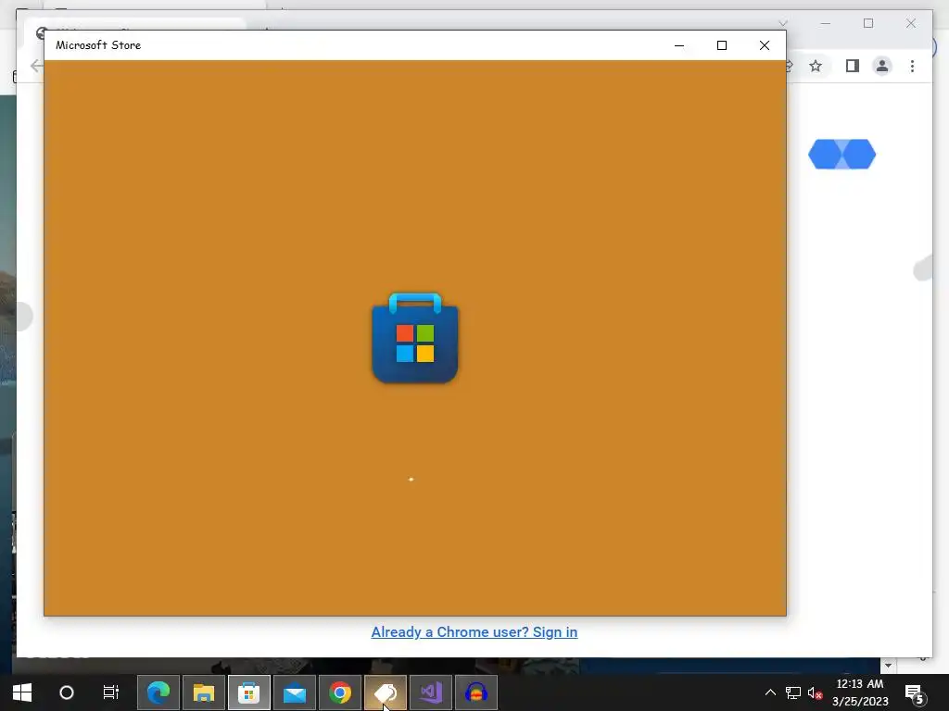Open the headphones app icon in taskbar
Viewport: 949px width, 711px height.
tap(476, 692)
